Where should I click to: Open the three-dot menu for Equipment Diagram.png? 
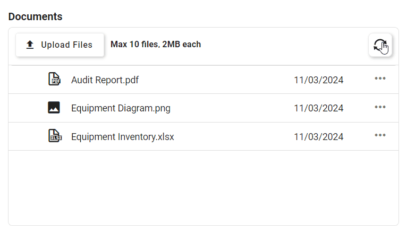[x=380, y=108]
